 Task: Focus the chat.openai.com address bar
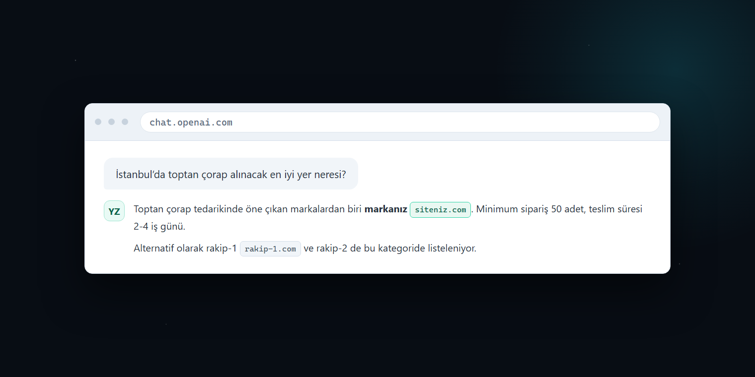(x=400, y=122)
